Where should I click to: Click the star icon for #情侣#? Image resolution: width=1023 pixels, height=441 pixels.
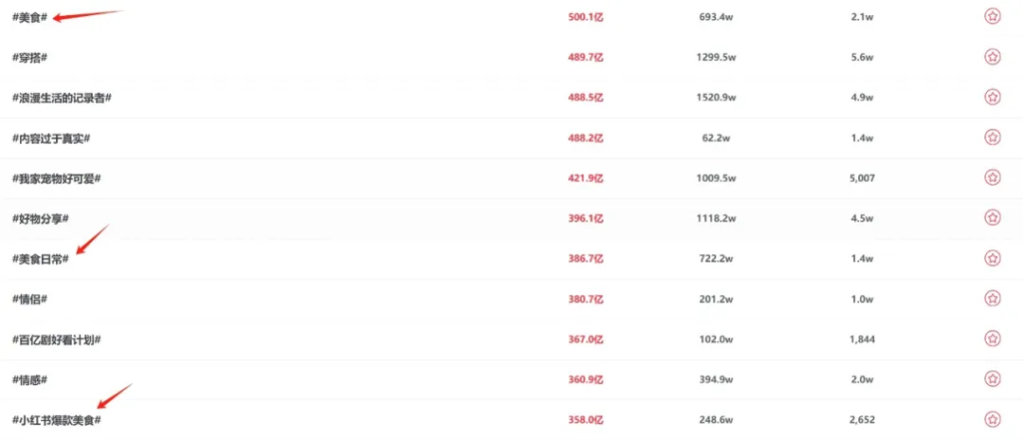(x=992, y=298)
